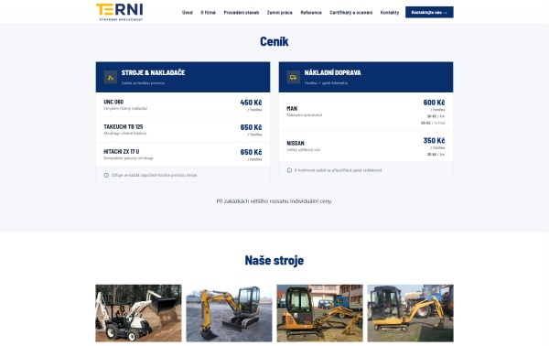Open fourth photo of excavator with blue tractor

pyautogui.click(x=410, y=313)
